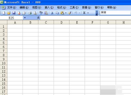Click the workbook icon in menu bar
This screenshot has width=131, height=95.
coord(3,8)
